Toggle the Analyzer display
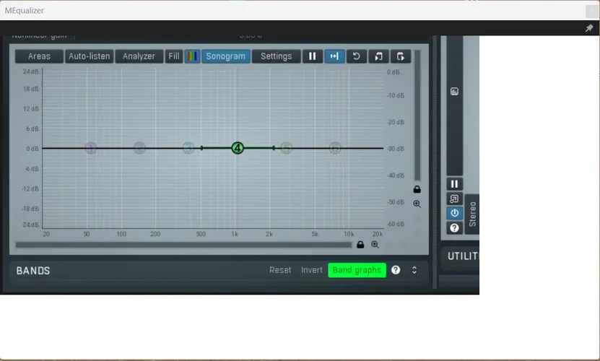 pos(139,56)
